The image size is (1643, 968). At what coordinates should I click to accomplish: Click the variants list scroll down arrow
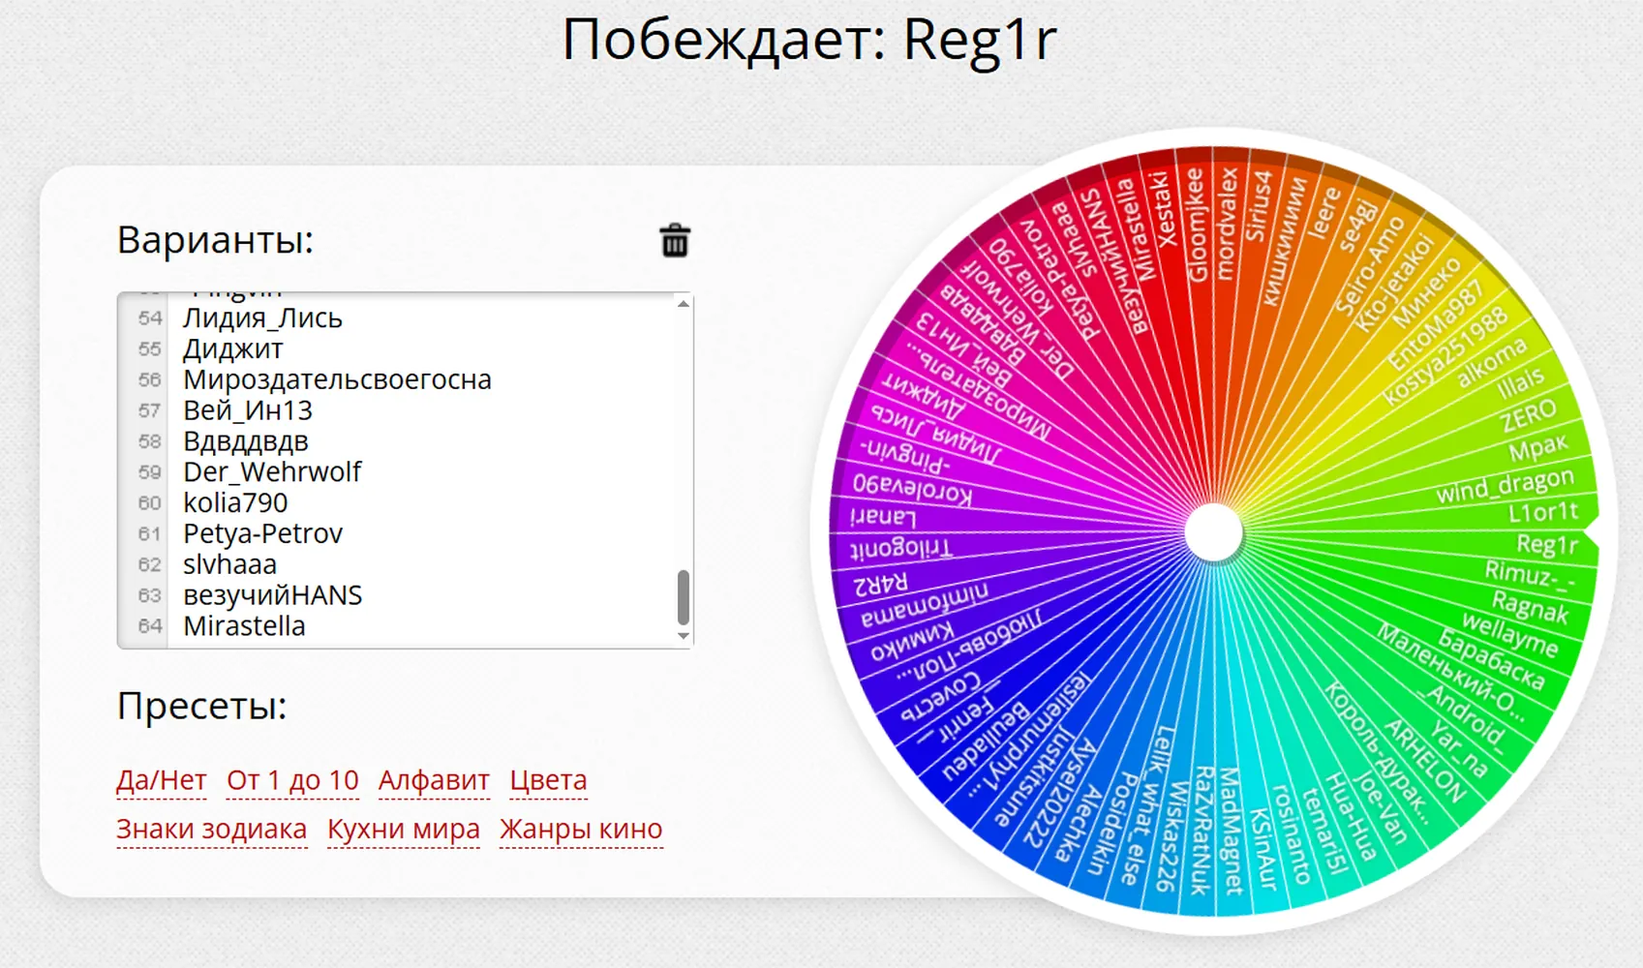click(684, 636)
